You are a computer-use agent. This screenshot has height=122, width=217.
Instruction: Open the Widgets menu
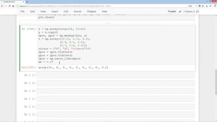click(x=92, y=12)
